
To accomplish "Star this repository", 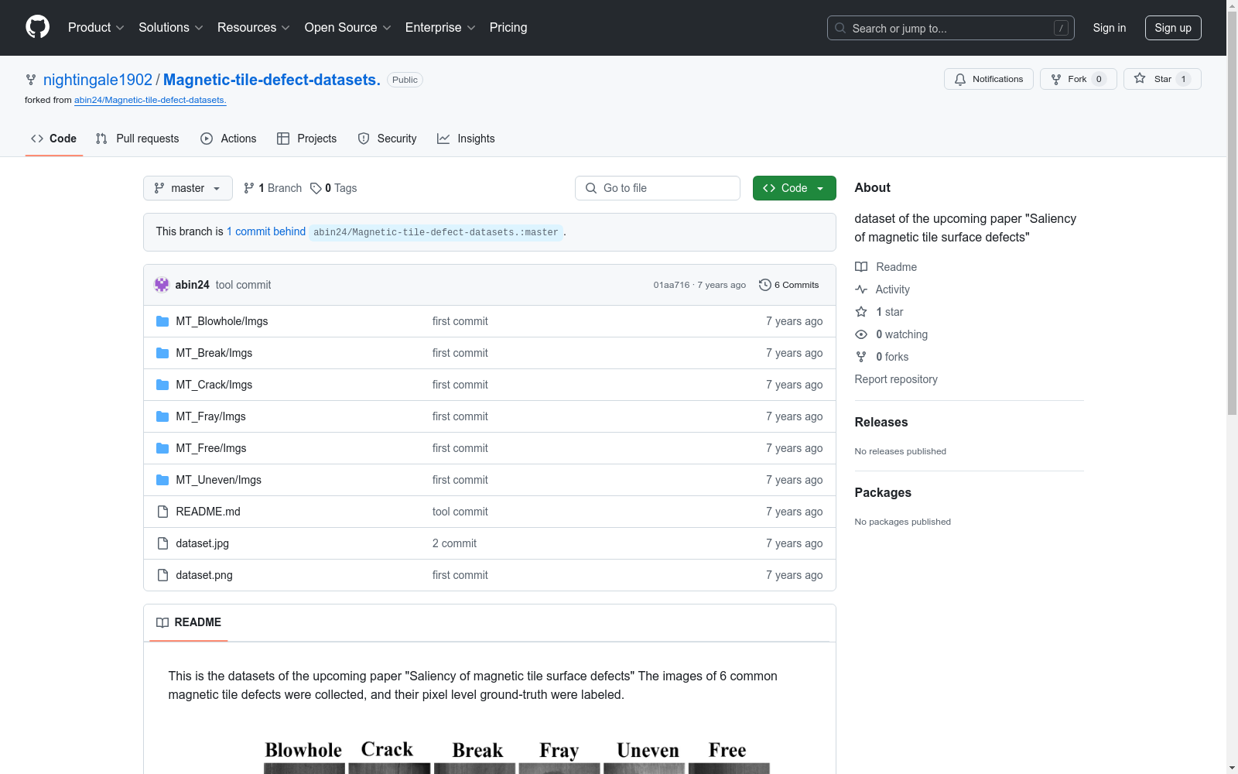I will click(1161, 79).
